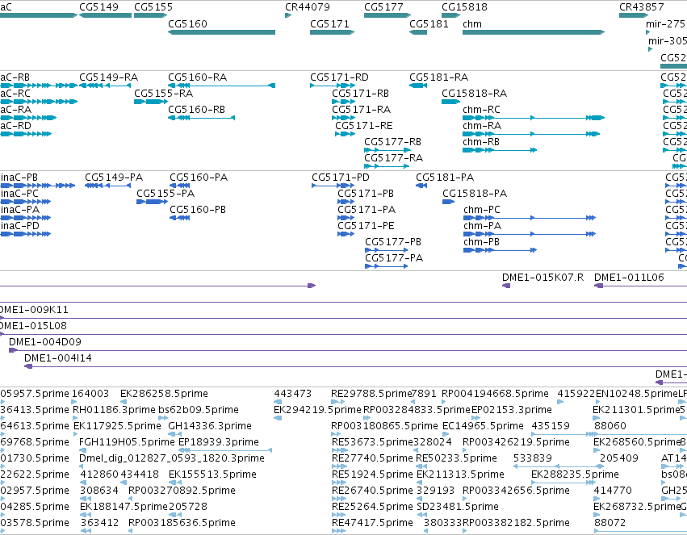This screenshot has height=535, width=687.
Task: Click the EK288235.5prime EST
Action: (x=563, y=483)
